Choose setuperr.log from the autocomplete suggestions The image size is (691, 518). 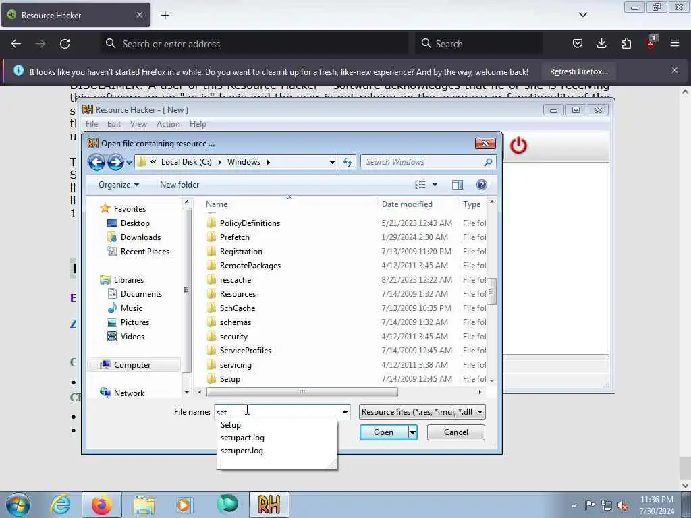242,450
